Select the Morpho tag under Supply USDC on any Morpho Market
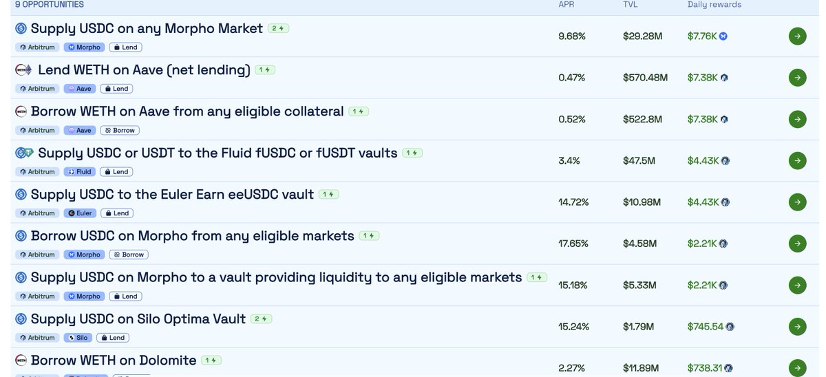 pyautogui.click(x=83, y=47)
